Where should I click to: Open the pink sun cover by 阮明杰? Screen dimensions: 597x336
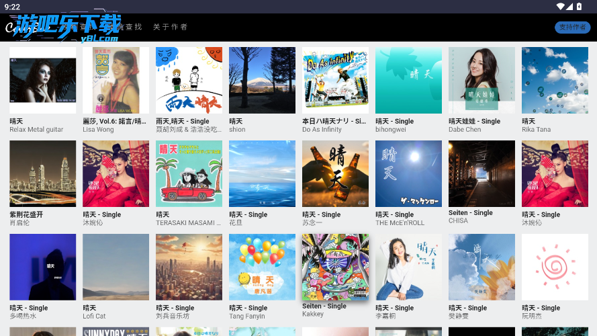tap(555, 267)
